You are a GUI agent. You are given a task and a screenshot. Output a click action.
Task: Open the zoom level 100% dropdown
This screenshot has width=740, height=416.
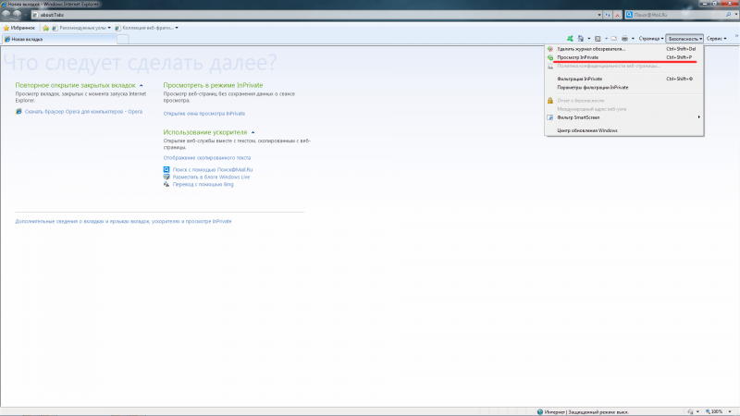point(719,410)
